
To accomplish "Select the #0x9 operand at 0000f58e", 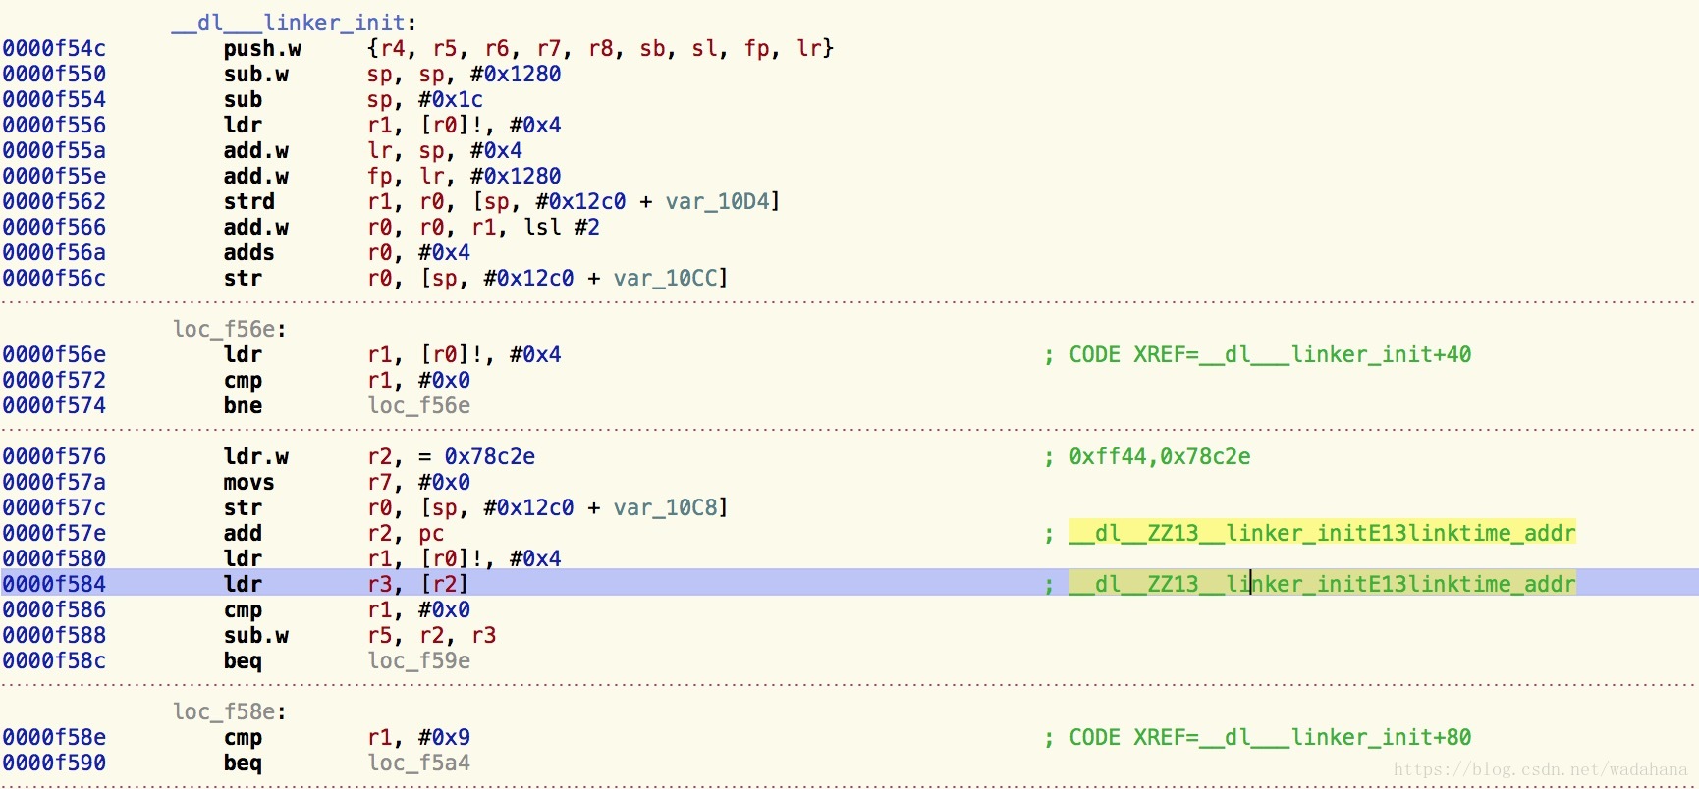I will (x=444, y=737).
